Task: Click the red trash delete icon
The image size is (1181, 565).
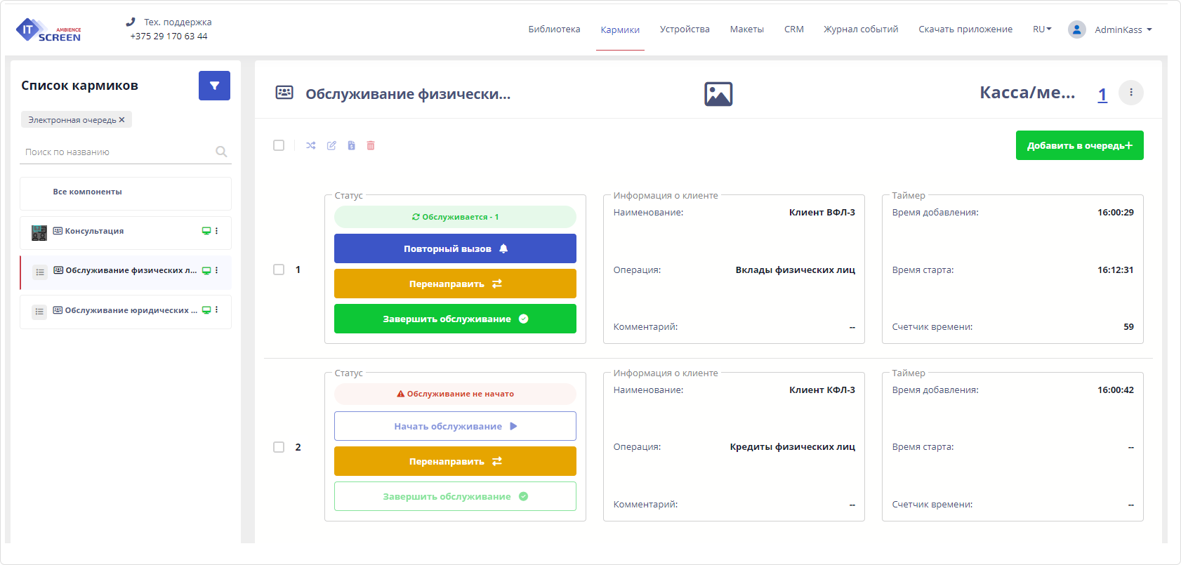Action: [371, 145]
